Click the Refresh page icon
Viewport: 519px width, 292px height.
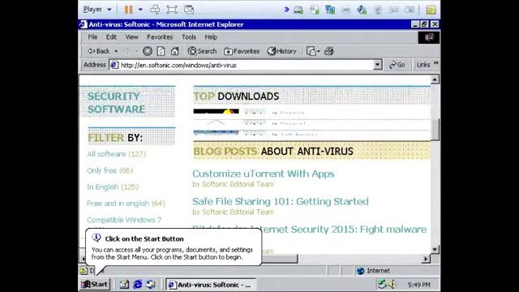[161, 51]
